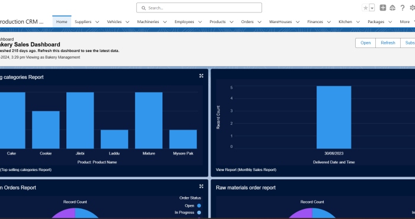This screenshot has width=415, height=219.
Task: Click the favorites star icon
Action: click(x=366, y=8)
